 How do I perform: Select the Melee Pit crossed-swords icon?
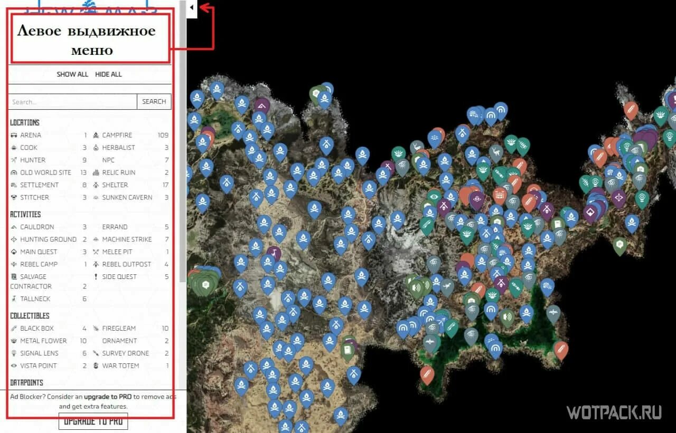(x=96, y=252)
